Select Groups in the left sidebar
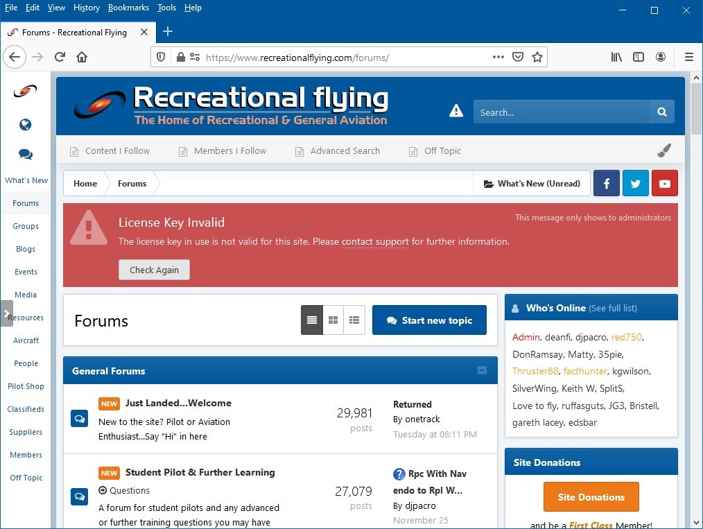Image resolution: width=703 pixels, height=529 pixels. [26, 226]
